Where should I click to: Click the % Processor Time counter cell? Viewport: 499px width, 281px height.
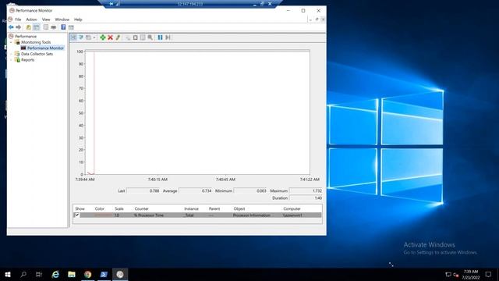[149, 215]
